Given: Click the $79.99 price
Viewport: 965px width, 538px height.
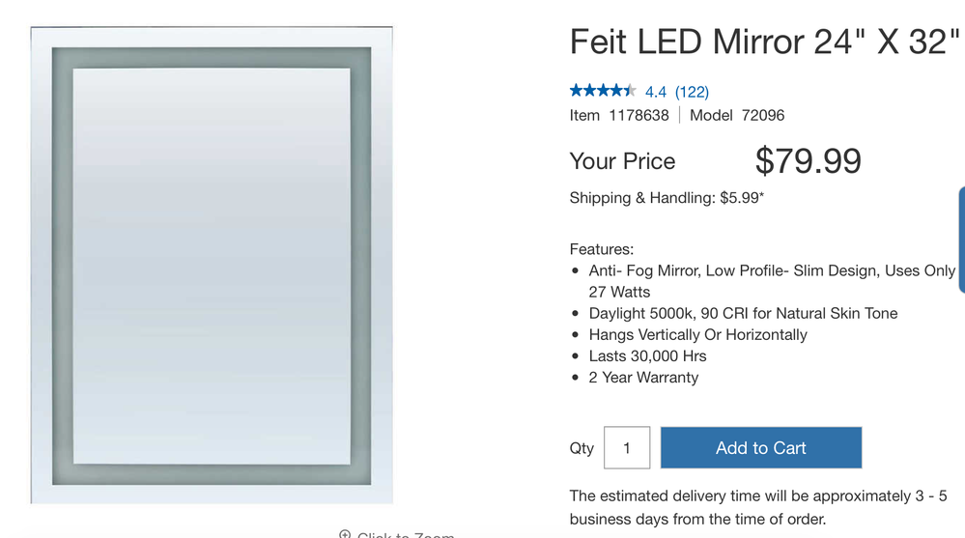Looking at the screenshot, I should click(x=808, y=161).
